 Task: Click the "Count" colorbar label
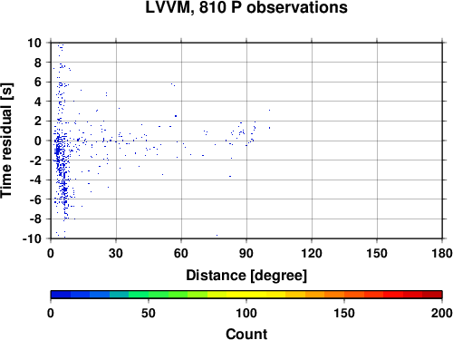246,334
